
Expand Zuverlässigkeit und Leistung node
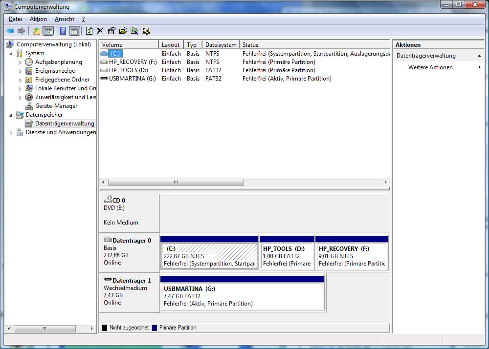pos(20,98)
